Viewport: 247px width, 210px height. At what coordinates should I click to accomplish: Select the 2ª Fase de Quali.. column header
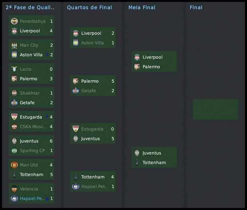pos(30,7)
